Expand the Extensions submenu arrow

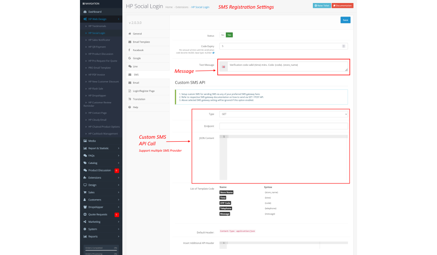[x=118, y=178]
